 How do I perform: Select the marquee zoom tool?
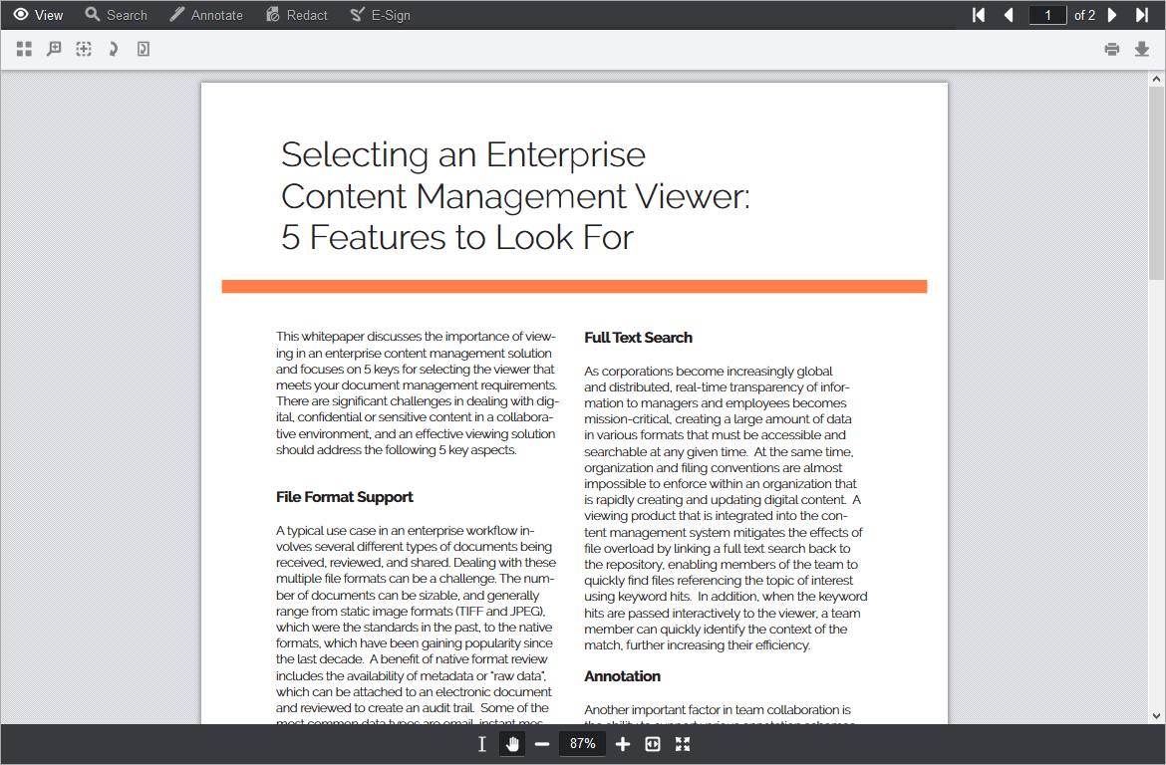tap(84, 48)
